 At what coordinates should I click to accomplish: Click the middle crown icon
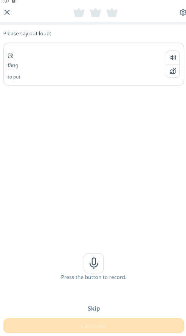click(x=95, y=13)
